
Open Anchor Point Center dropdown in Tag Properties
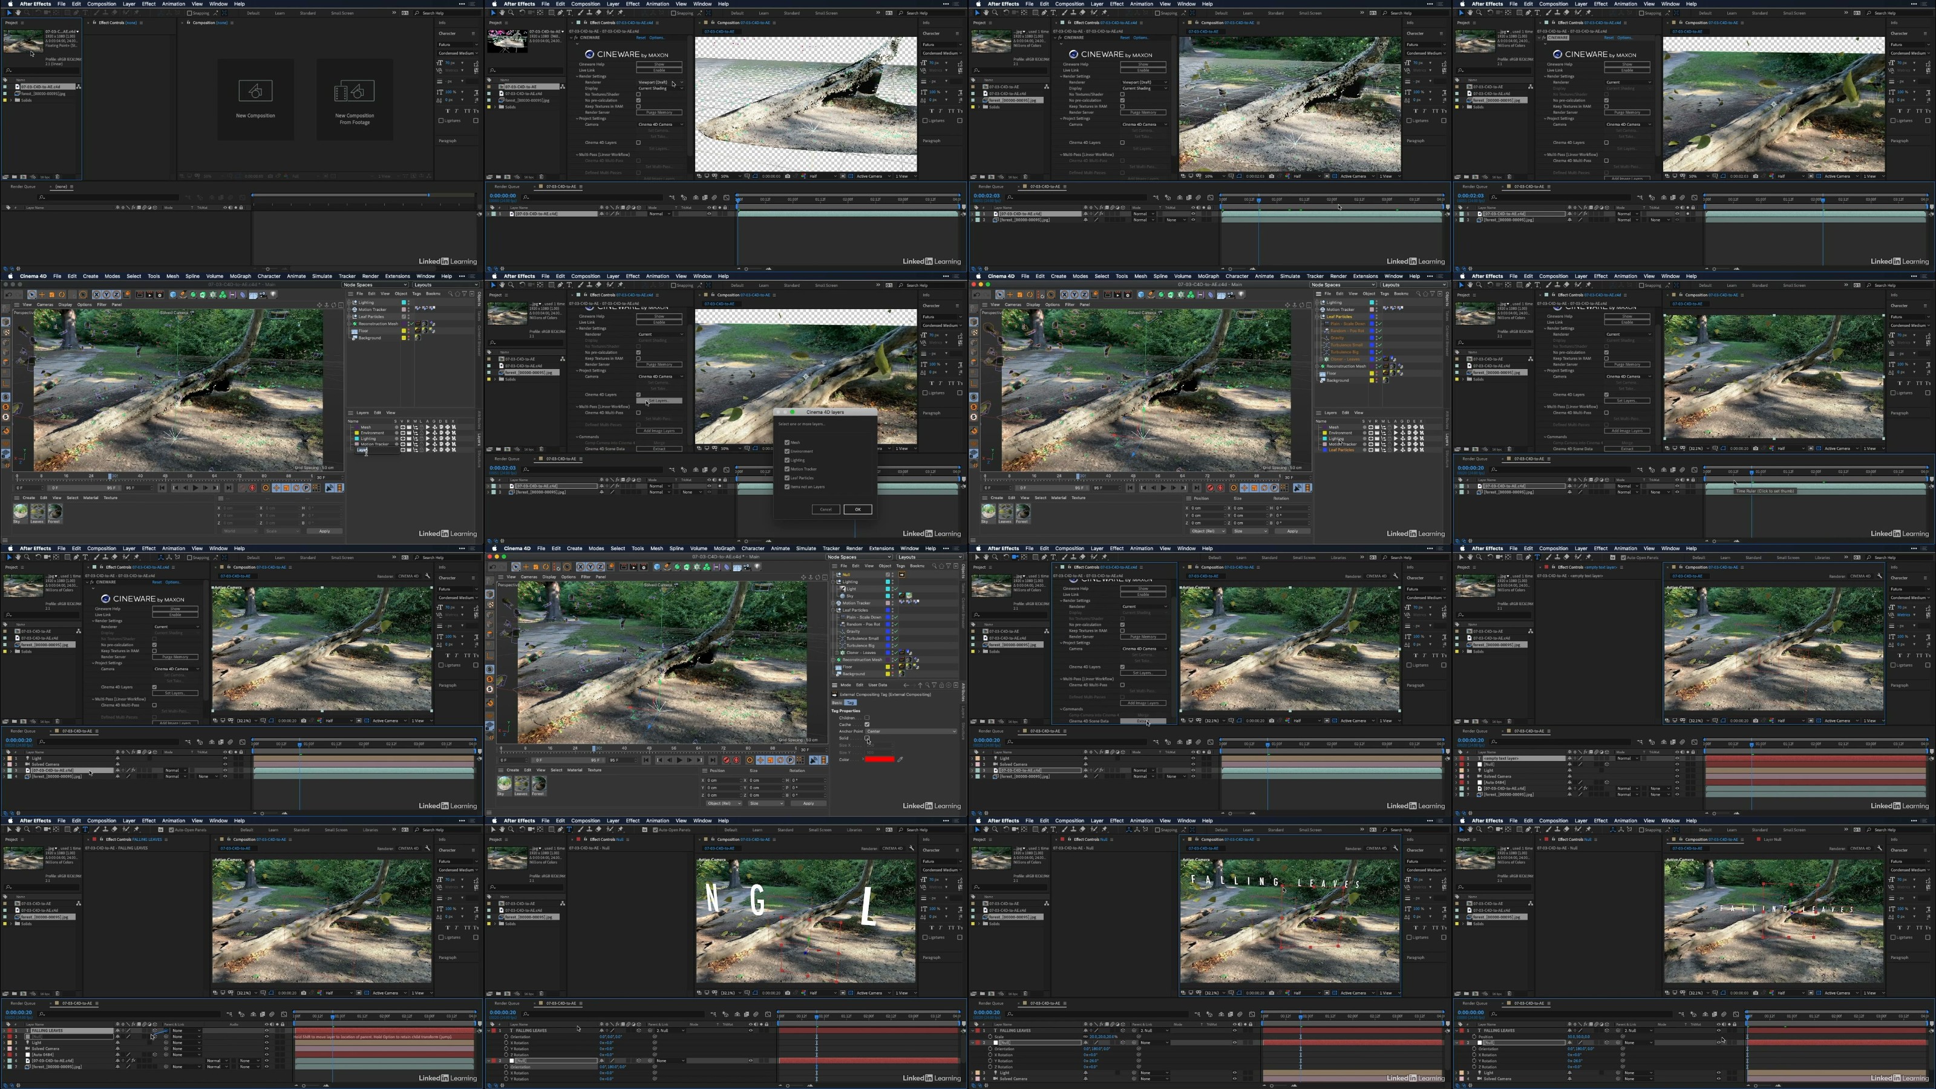(x=911, y=731)
